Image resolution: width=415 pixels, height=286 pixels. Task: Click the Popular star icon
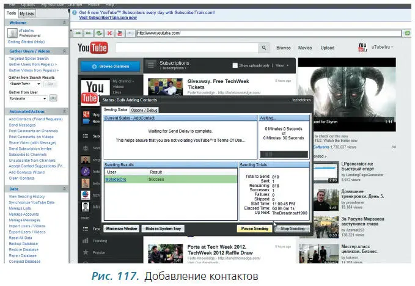(x=86, y=252)
